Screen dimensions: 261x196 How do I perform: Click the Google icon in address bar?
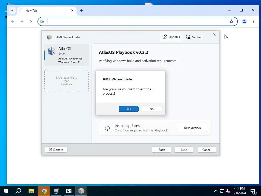click(x=42, y=21)
